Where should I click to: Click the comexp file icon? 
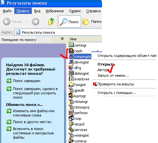click(x=71, y=141)
